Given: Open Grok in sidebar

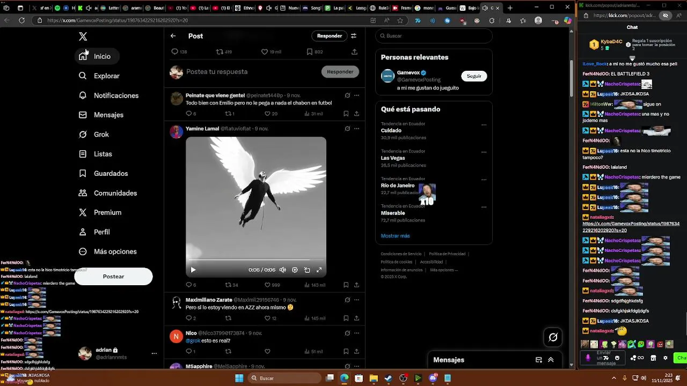Looking at the screenshot, I should 94,135.
